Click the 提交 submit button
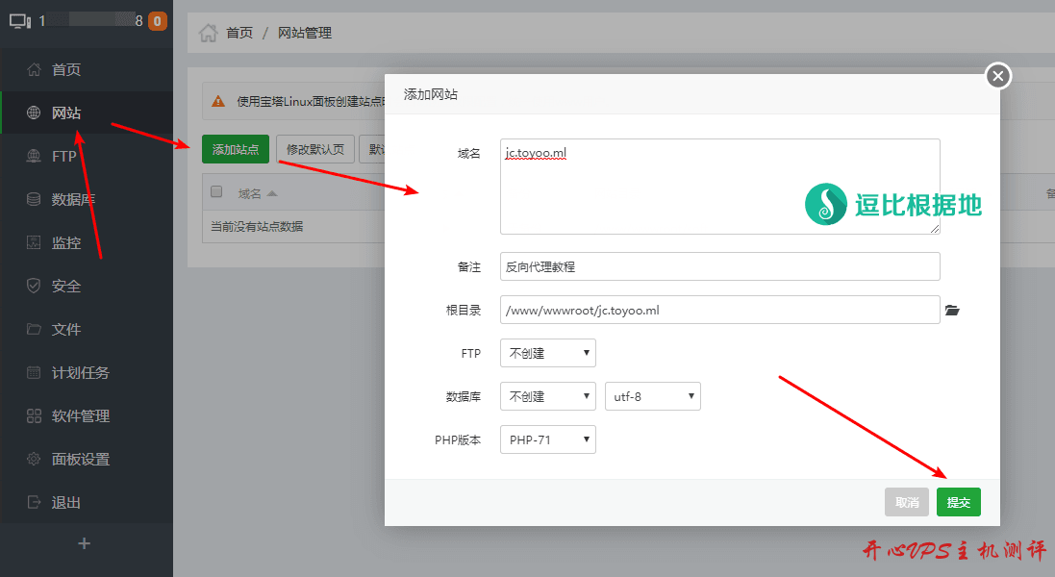1055x577 pixels. (958, 501)
